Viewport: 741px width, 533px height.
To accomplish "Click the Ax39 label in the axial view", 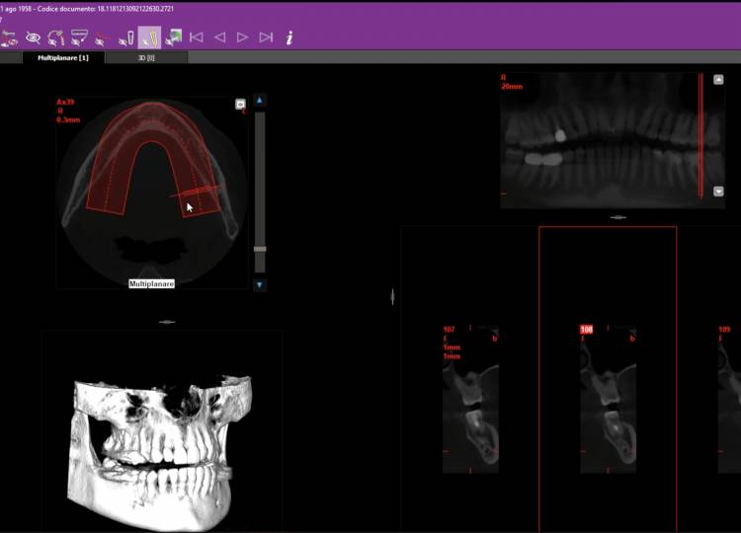I will [x=65, y=102].
